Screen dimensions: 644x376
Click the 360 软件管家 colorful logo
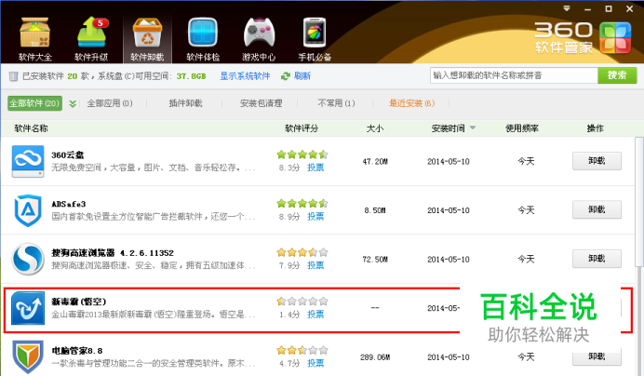(615, 38)
